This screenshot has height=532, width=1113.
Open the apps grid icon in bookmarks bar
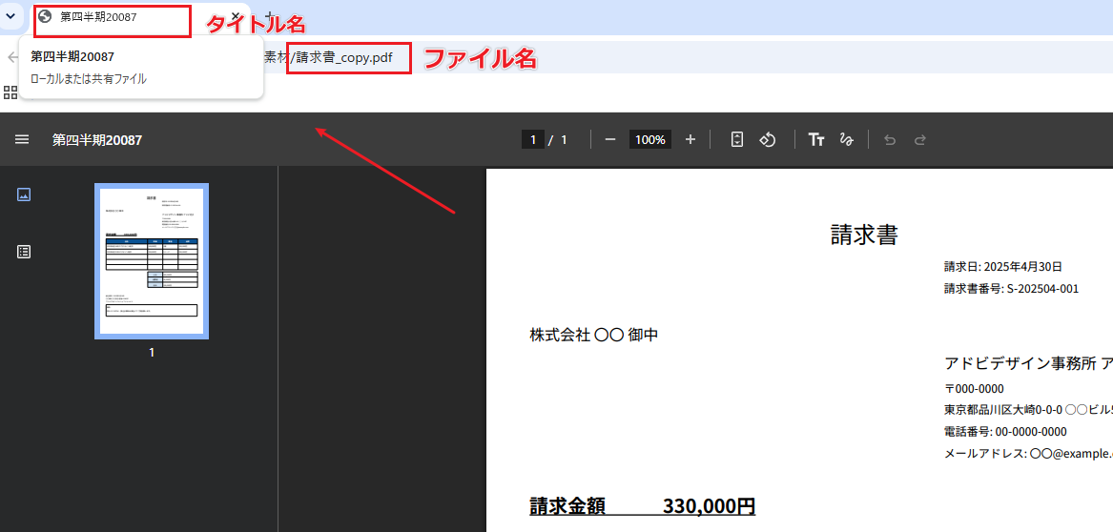[x=10, y=92]
